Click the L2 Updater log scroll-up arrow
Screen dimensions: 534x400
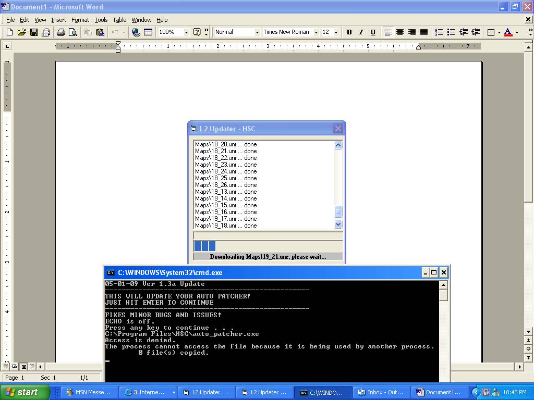[x=338, y=145]
